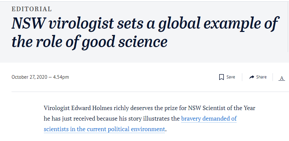
Task: Click link text 'scientists in the current political environment'
Action: click(x=104, y=129)
